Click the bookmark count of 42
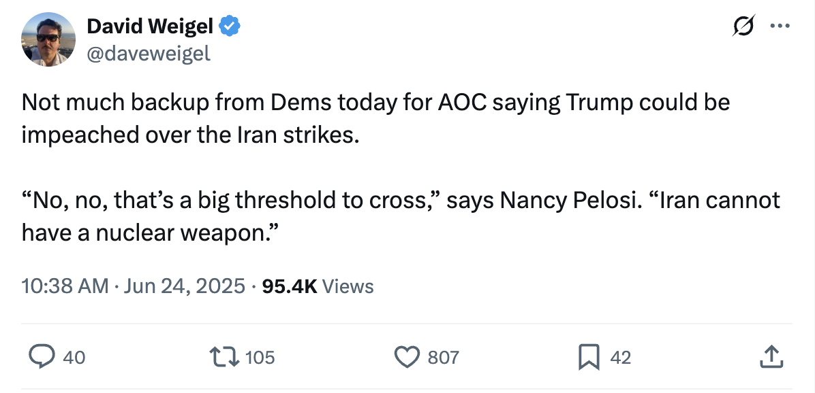This screenshot has height=393, width=815. [620, 357]
